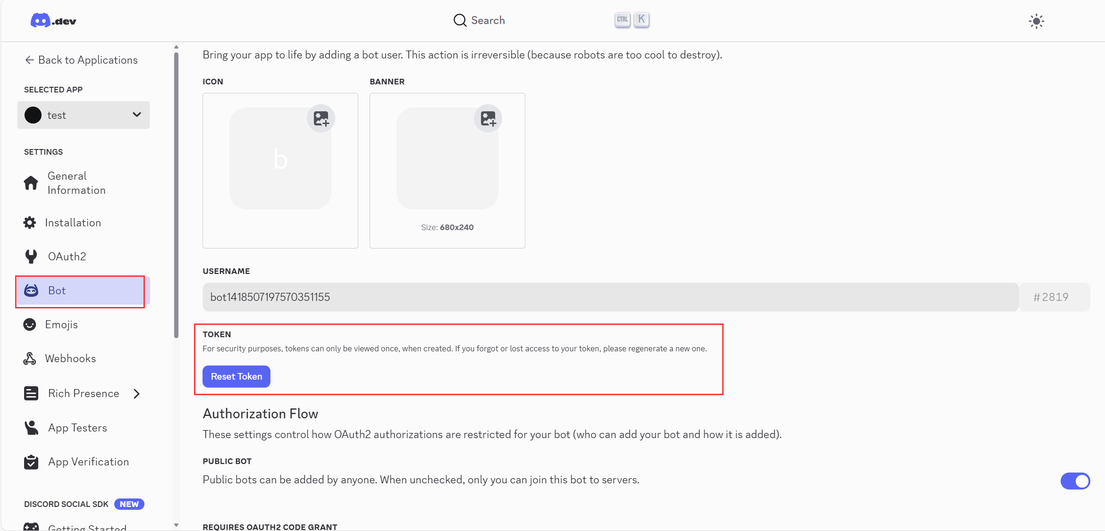Click the TOKEN section label
This screenshot has height=531, width=1105.
[217, 334]
